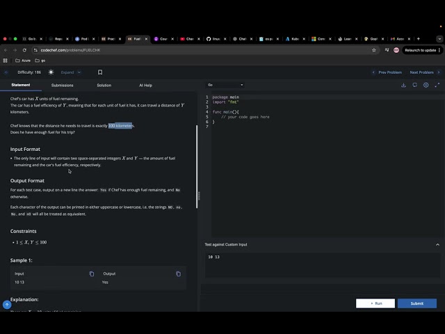Toggle fullscreen editor icon
Image resolution: width=445 pixels, height=334 pixels.
437,85
